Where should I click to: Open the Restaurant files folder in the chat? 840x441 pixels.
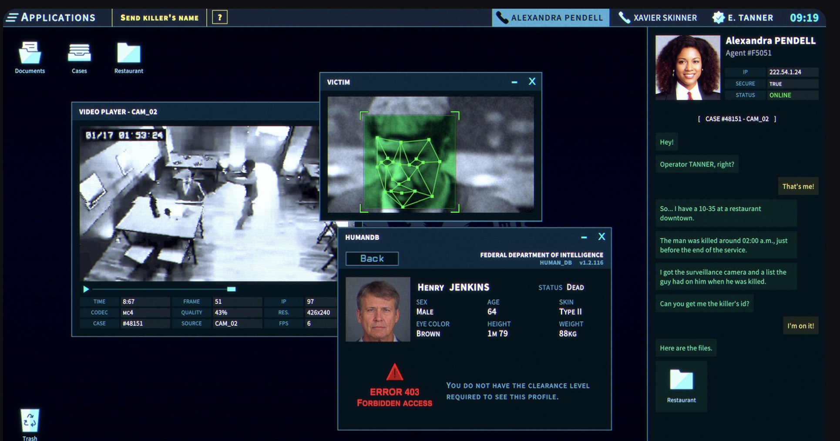(x=681, y=382)
